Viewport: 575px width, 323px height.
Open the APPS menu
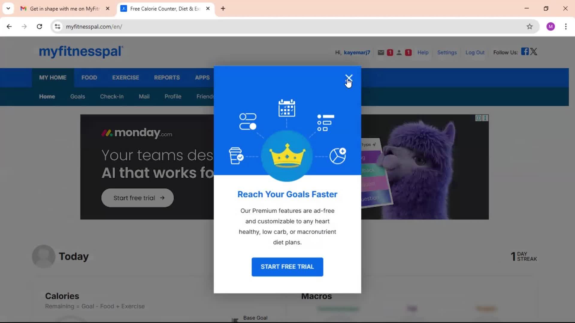202,77
